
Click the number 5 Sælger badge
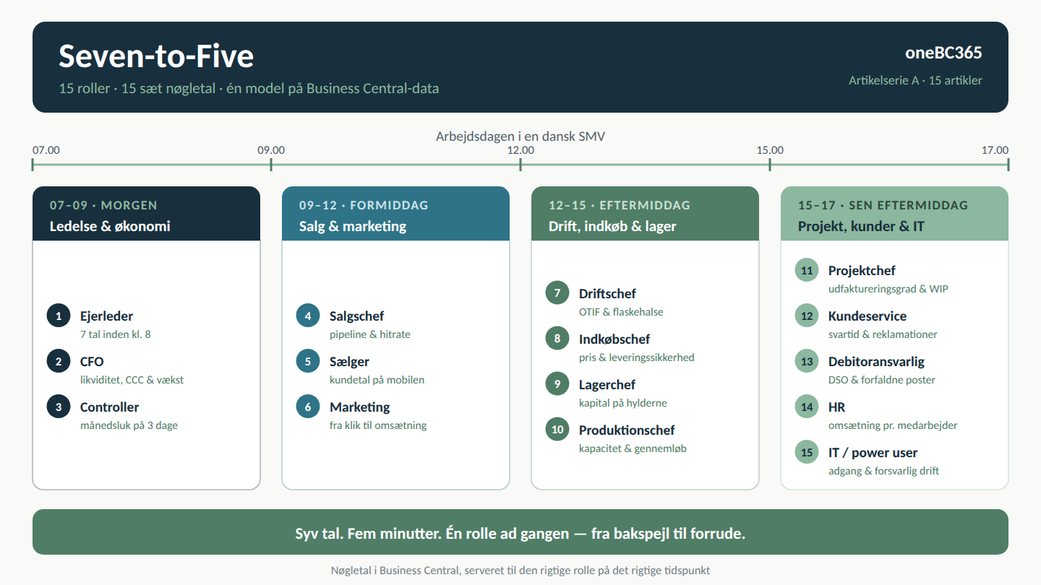pyautogui.click(x=308, y=361)
